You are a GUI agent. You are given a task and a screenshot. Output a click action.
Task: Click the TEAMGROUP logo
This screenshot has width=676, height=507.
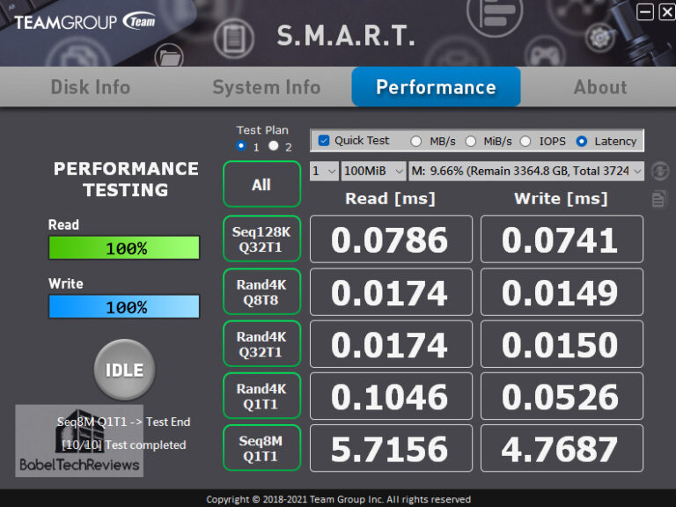click(84, 22)
